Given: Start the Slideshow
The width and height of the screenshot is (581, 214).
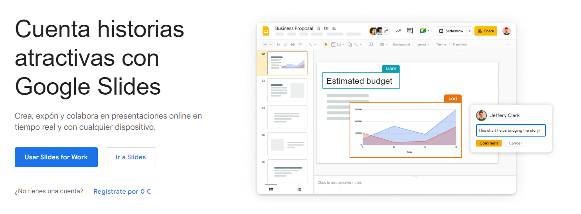Looking at the screenshot, I should pyautogui.click(x=451, y=31).
